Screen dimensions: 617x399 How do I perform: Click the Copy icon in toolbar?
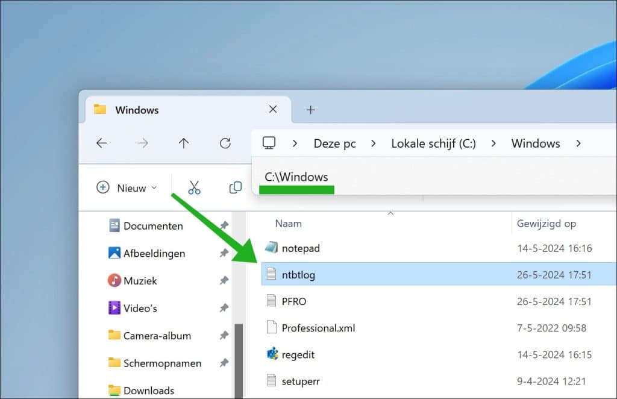236,187
